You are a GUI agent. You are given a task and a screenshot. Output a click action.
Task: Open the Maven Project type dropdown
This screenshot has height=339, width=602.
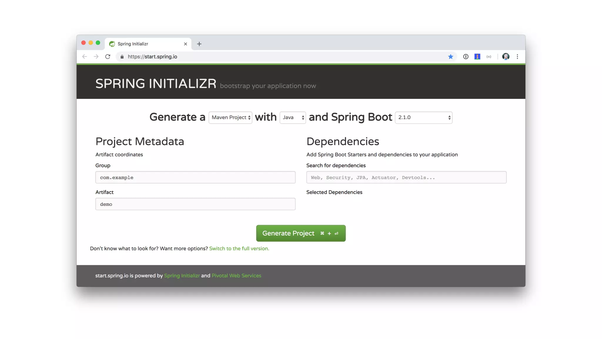click(230, 117)
